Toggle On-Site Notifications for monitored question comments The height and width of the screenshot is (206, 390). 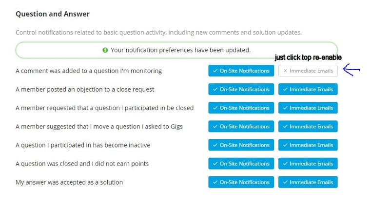coord(241,71)
